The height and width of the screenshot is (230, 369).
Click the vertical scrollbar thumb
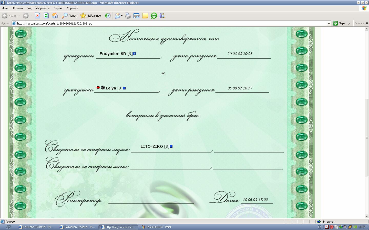pos(367,137)
